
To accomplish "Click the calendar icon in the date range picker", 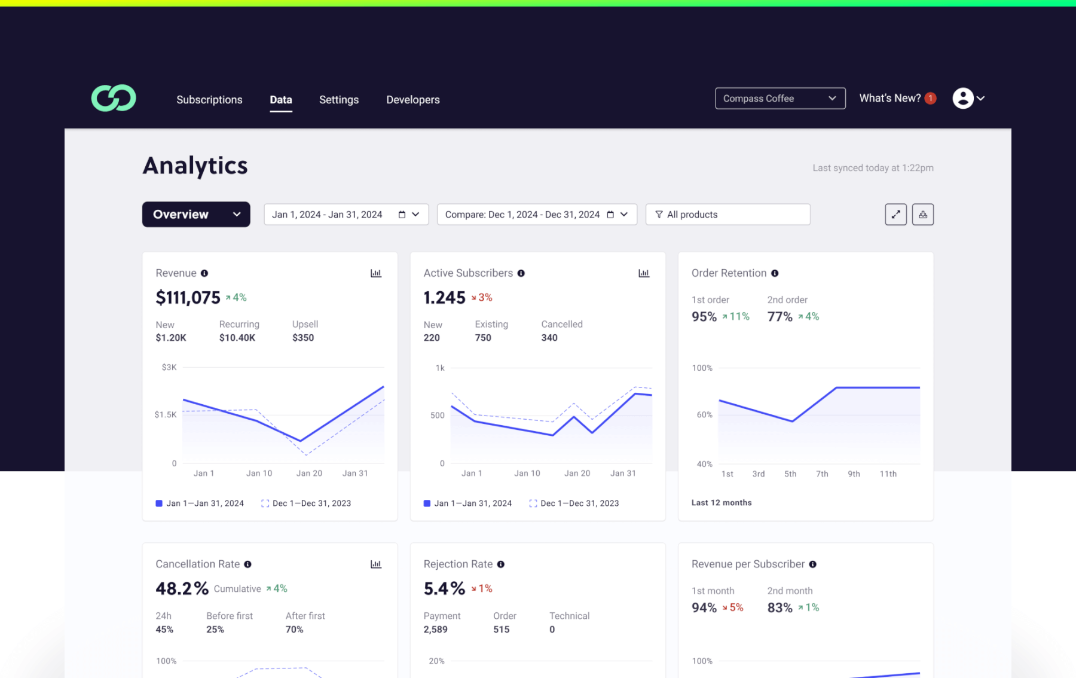I will (x=401, y=214).
